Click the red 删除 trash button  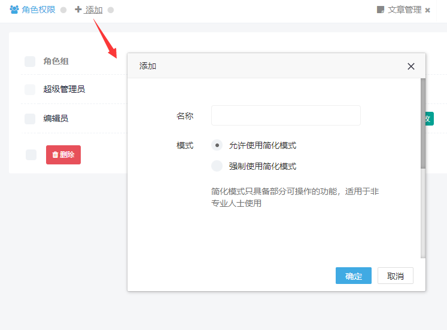tap(63, 155)
